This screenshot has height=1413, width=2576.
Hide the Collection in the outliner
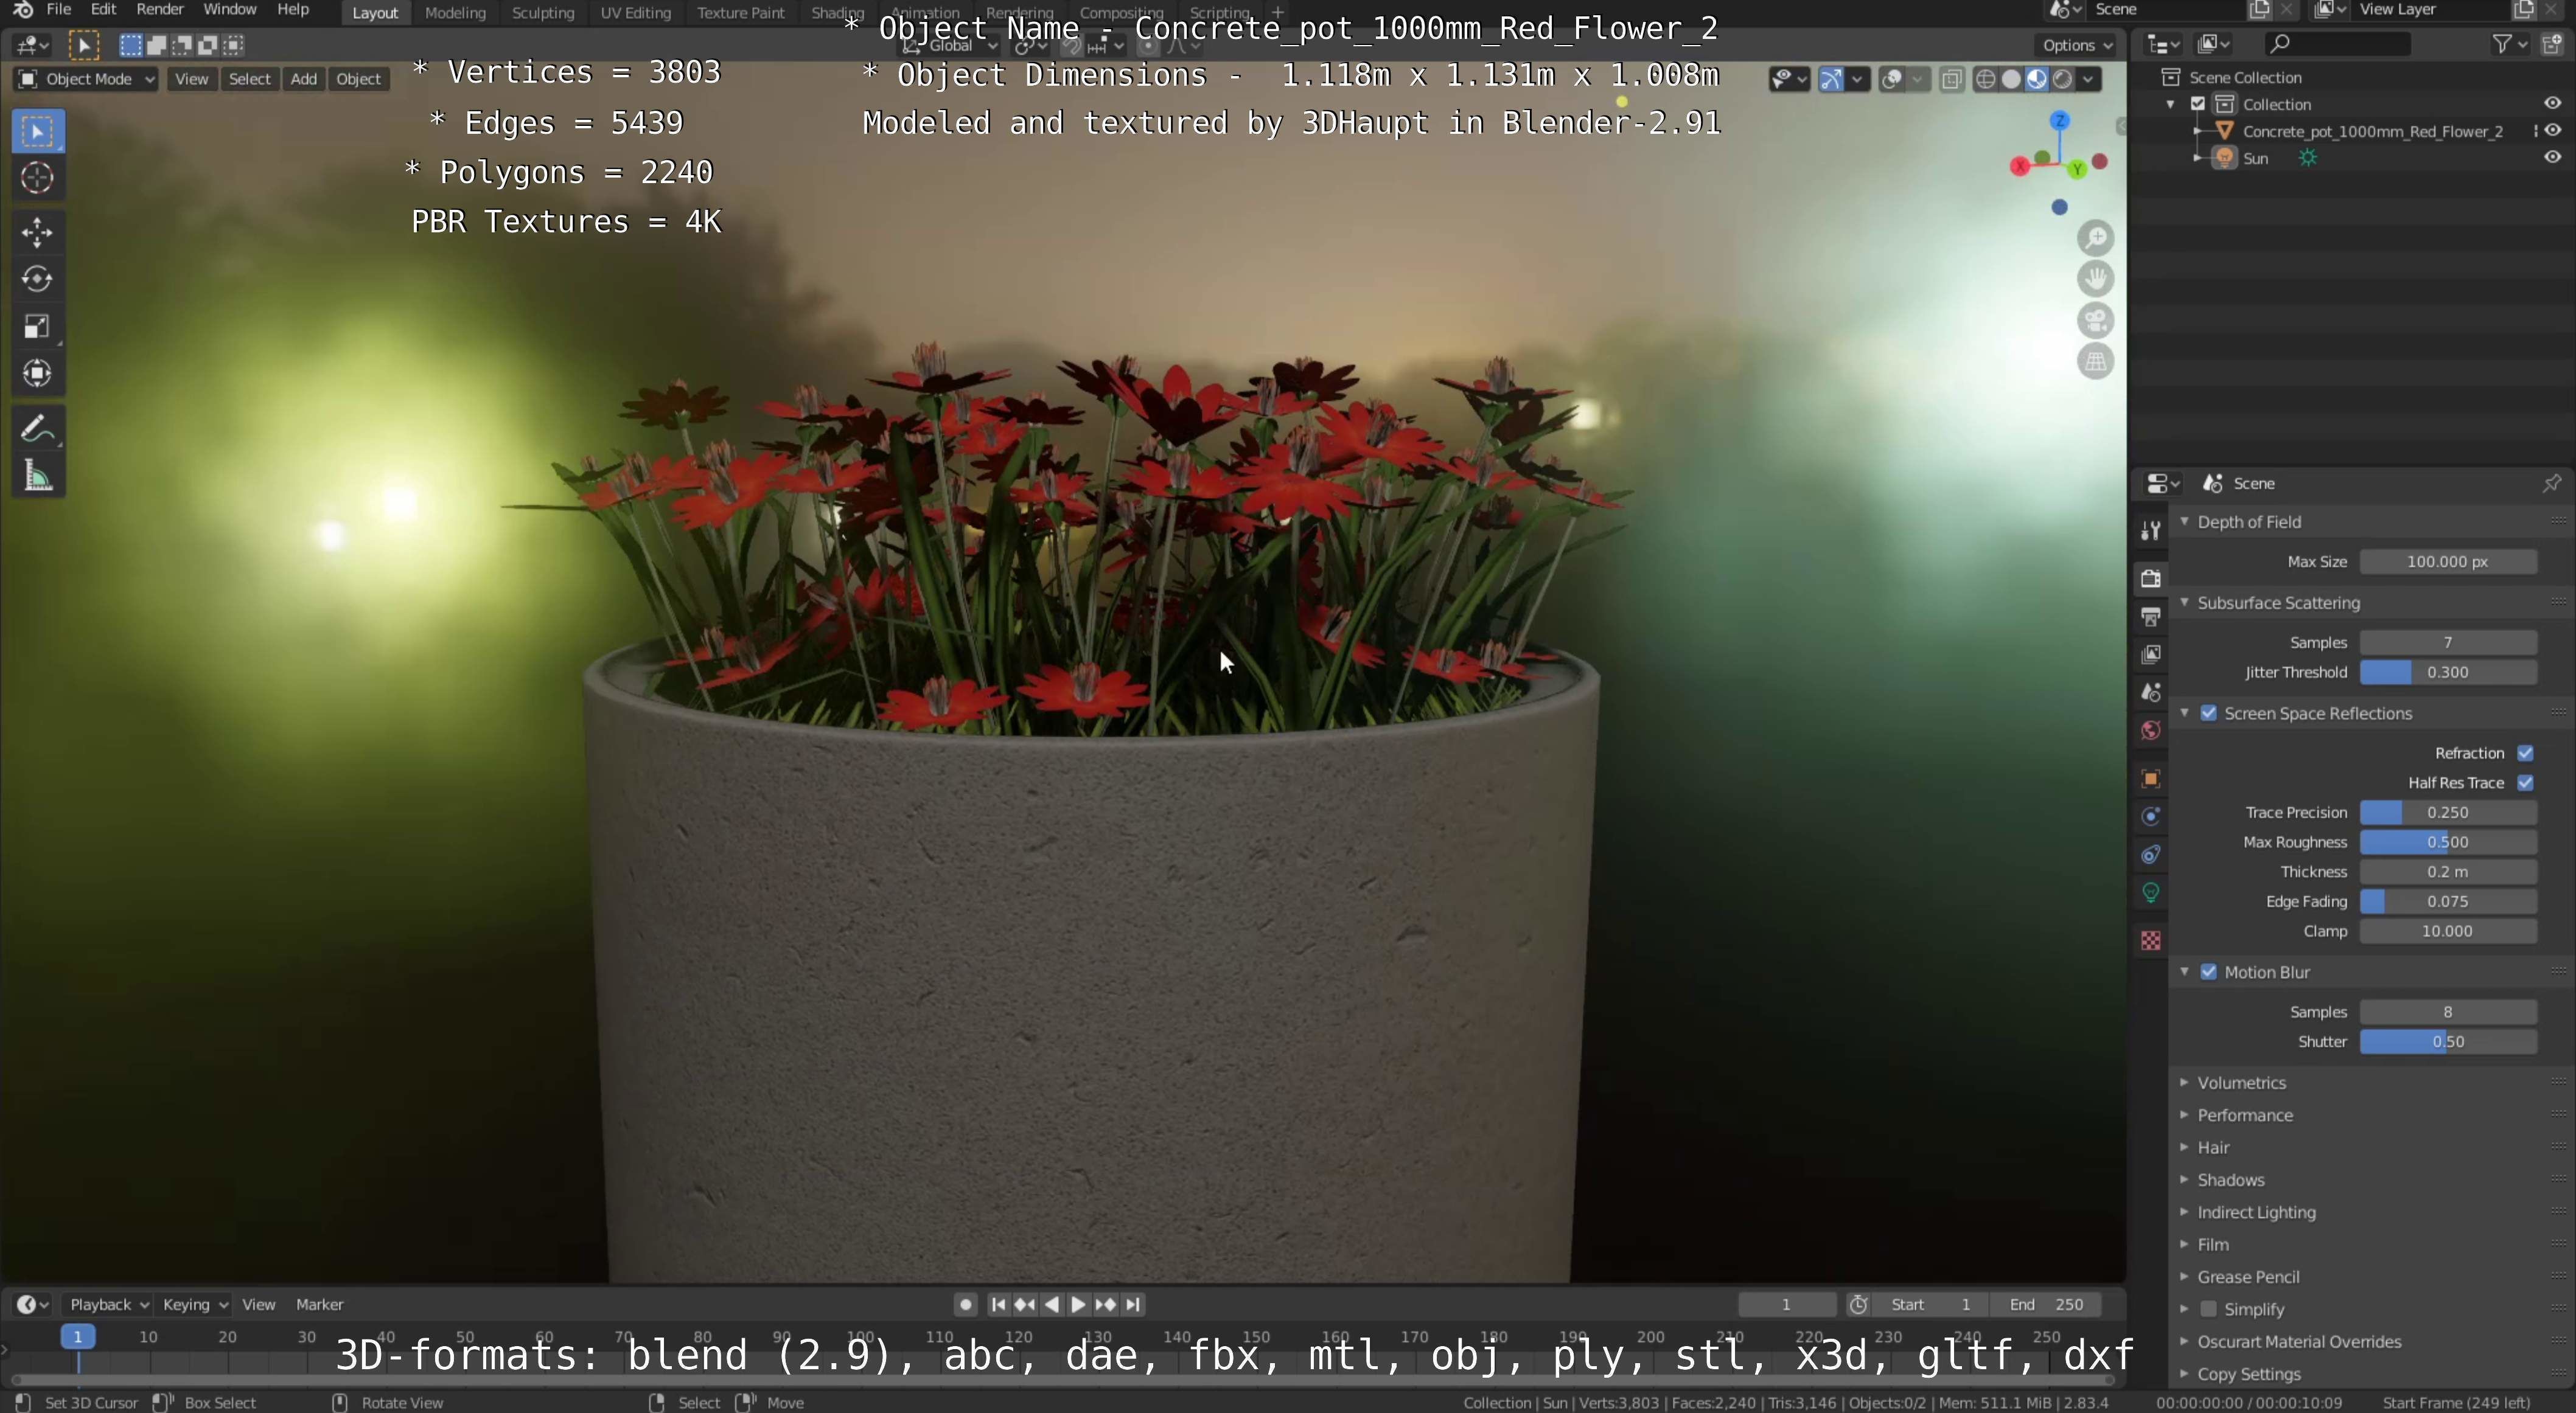2553,104
